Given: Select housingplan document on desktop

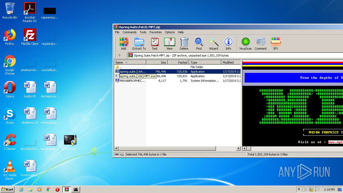Looking at the screenshot, I should point(50,142).
